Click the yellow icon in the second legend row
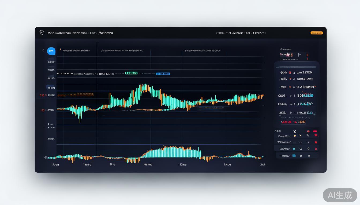The image size is (360, 205). pyautogui.click(x=295, y=136)
